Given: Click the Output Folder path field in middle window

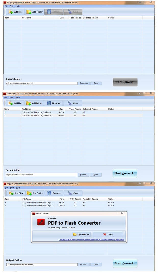Looking at the screenshot, I should (41, 175).
